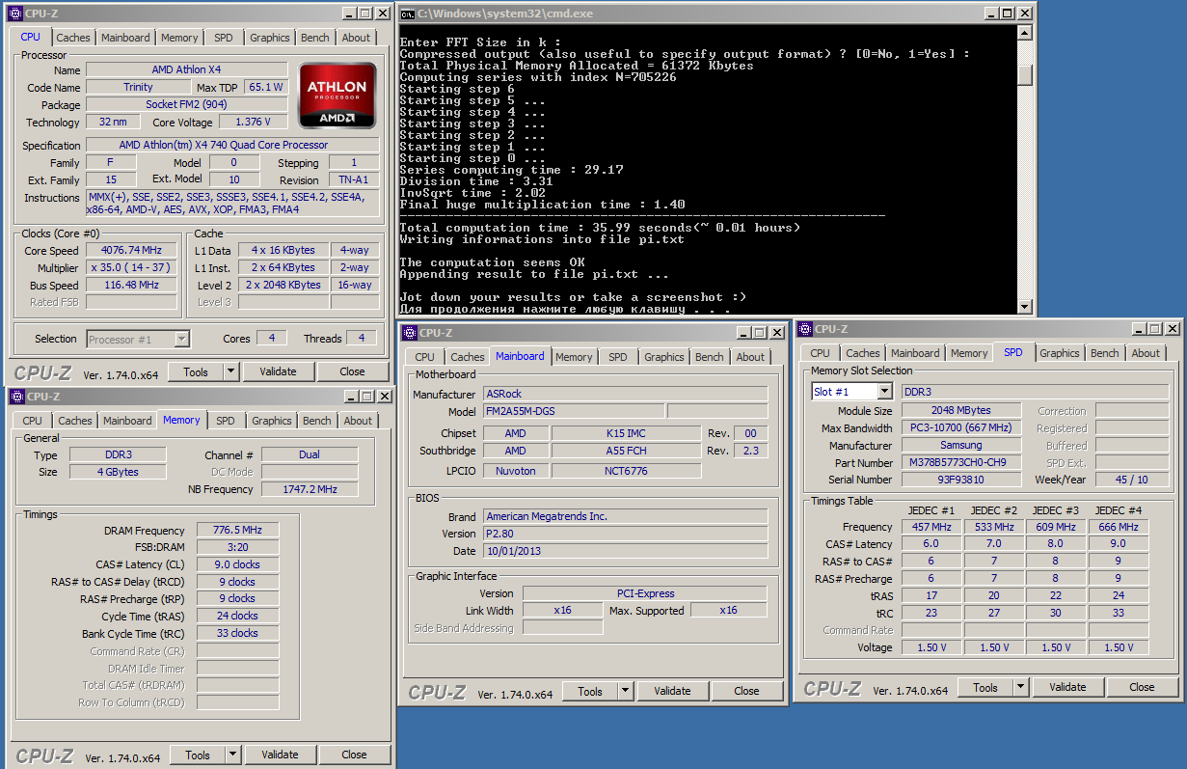The width and height of the screenshot is (1187, 769).
Task: Click the Core Voltage value 1.376 V
Action: 253,122
